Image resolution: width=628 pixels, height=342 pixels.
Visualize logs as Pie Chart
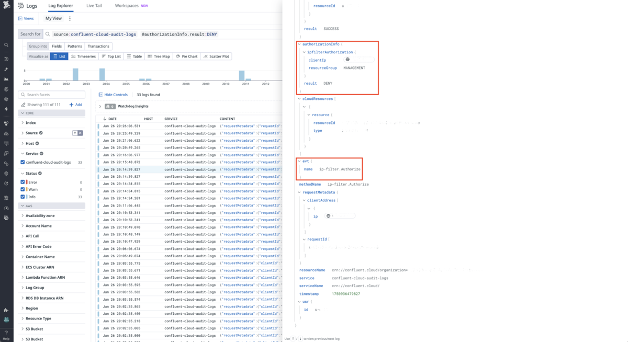point(187,56)
